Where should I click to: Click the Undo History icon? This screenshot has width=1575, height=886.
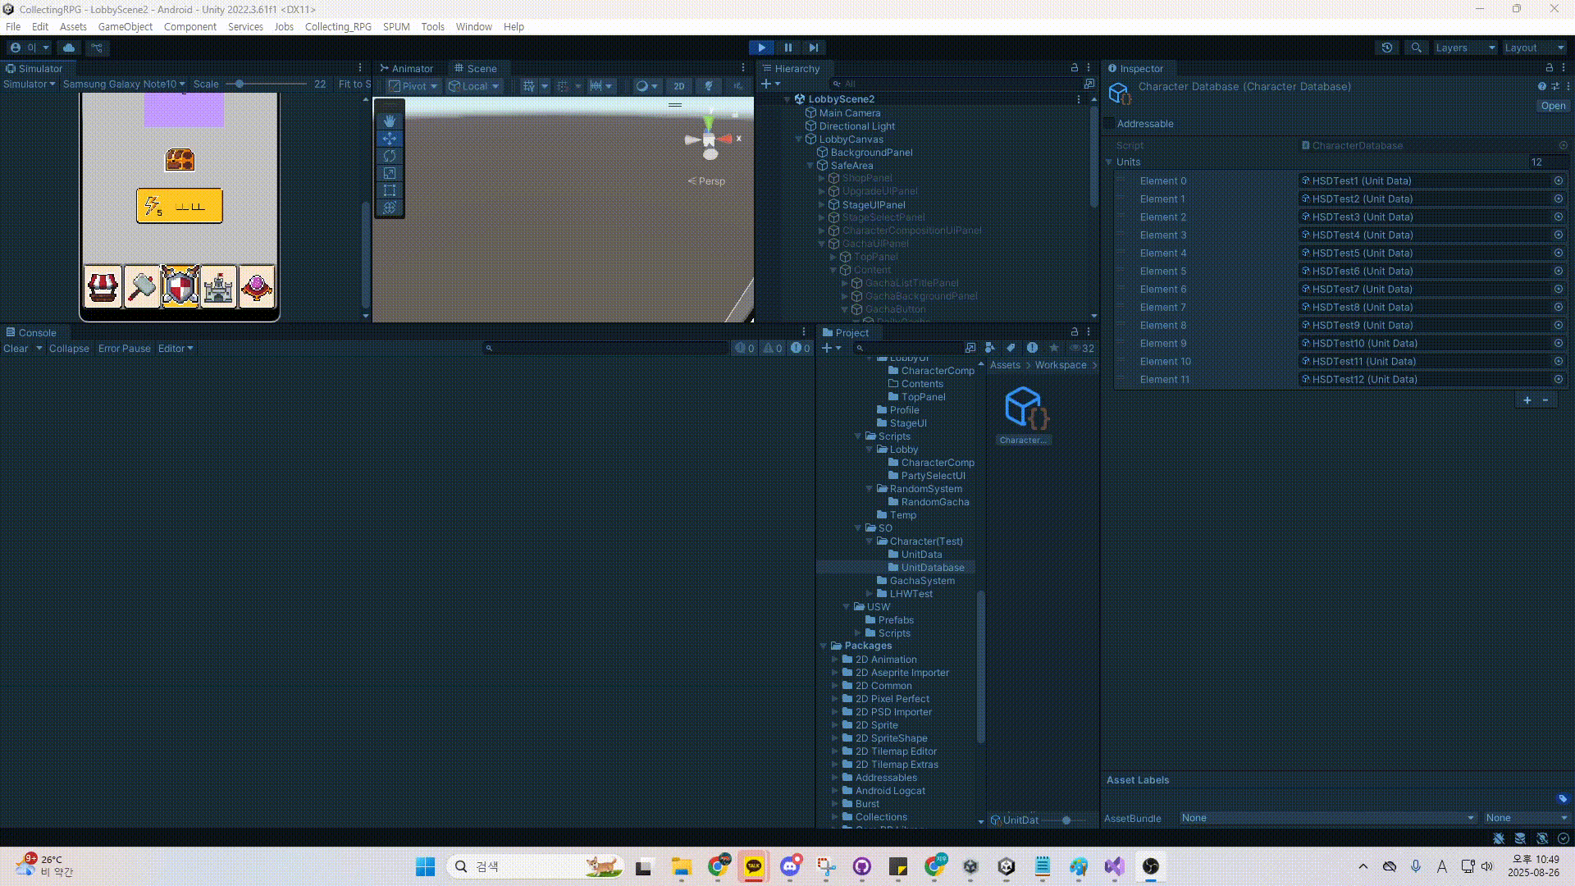point(1387,48)
